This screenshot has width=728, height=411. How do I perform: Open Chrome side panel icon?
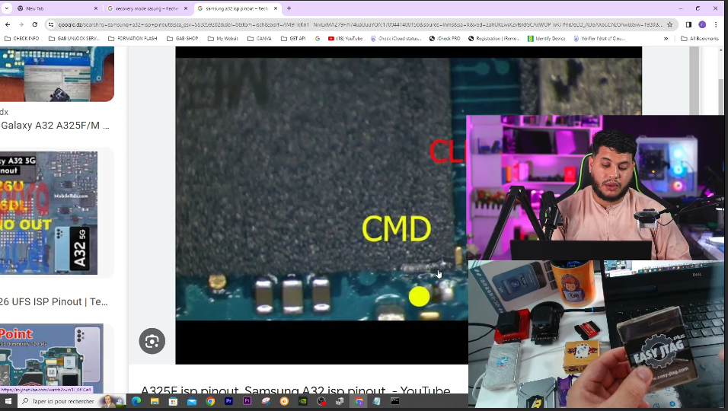688,24
